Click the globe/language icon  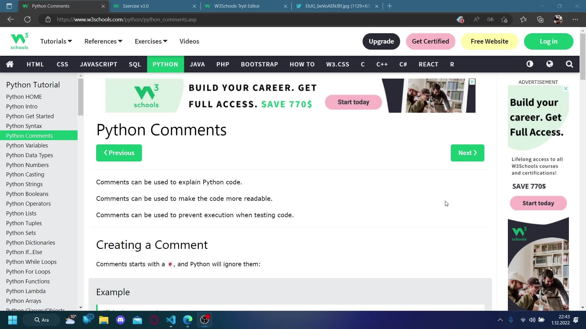coord(550,64)
